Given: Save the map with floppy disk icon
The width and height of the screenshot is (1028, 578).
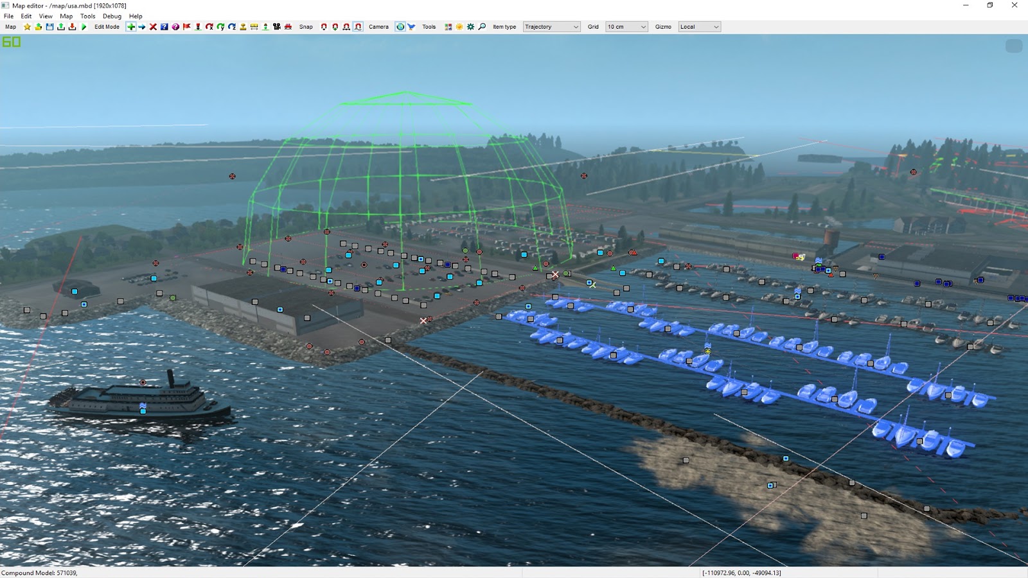Looking at the screenshot, I should pos(49,27).
